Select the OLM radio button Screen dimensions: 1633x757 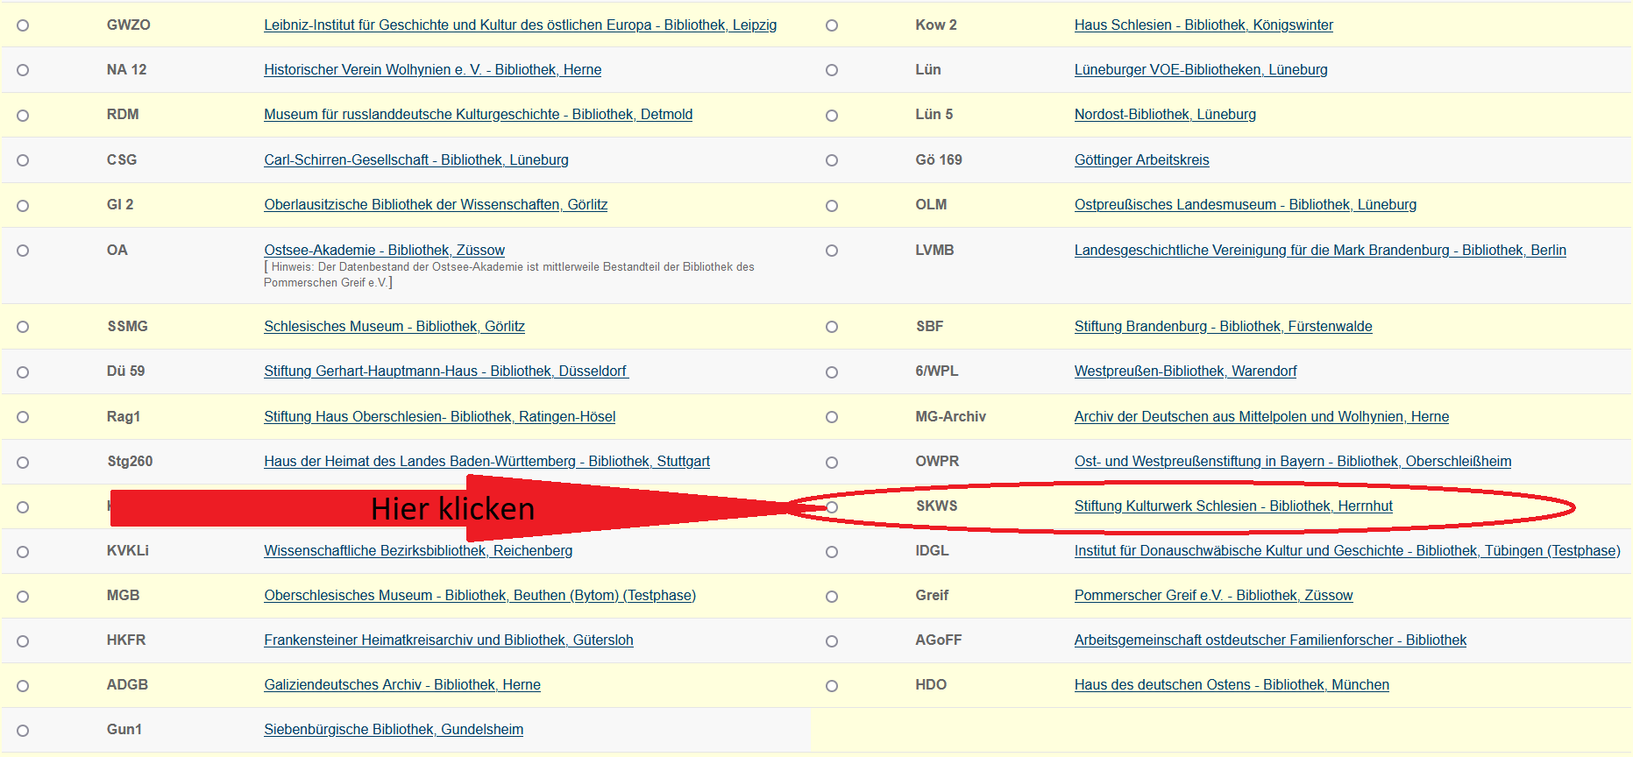832,206
